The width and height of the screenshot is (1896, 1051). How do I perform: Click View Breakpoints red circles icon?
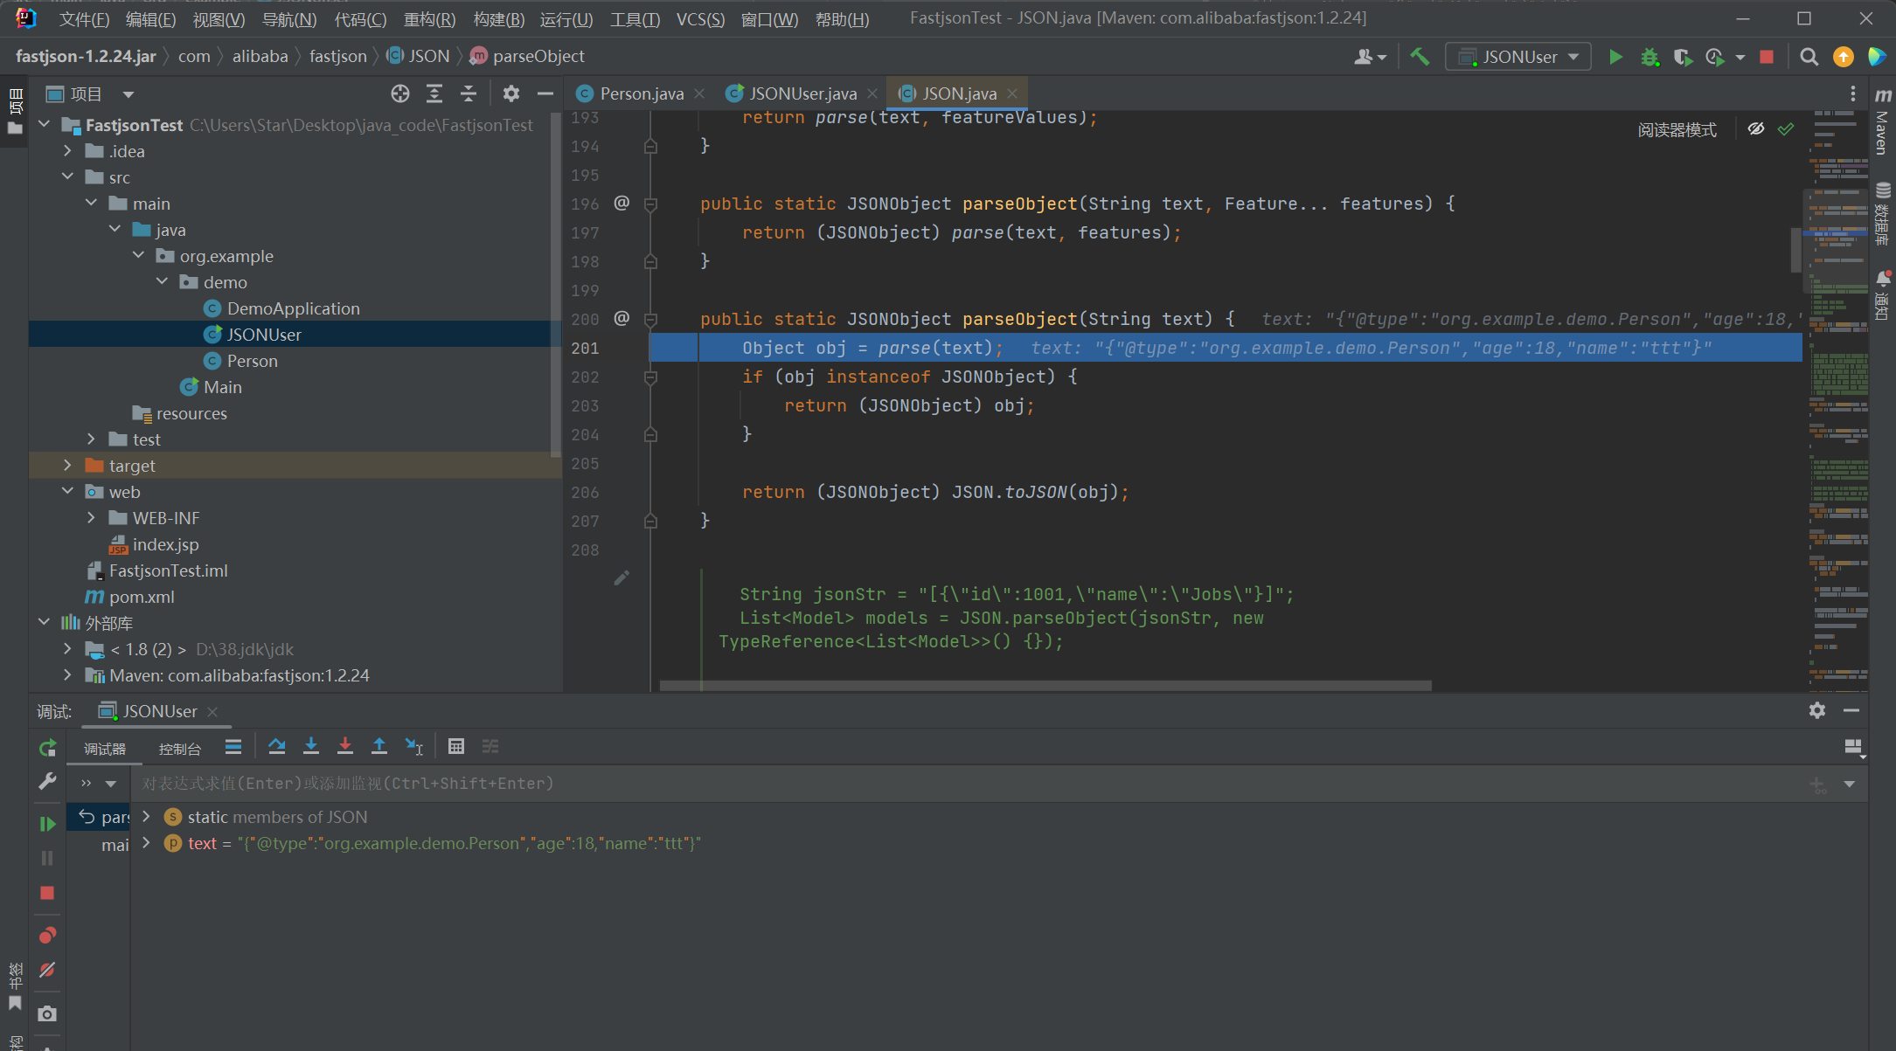coord(47,936)
